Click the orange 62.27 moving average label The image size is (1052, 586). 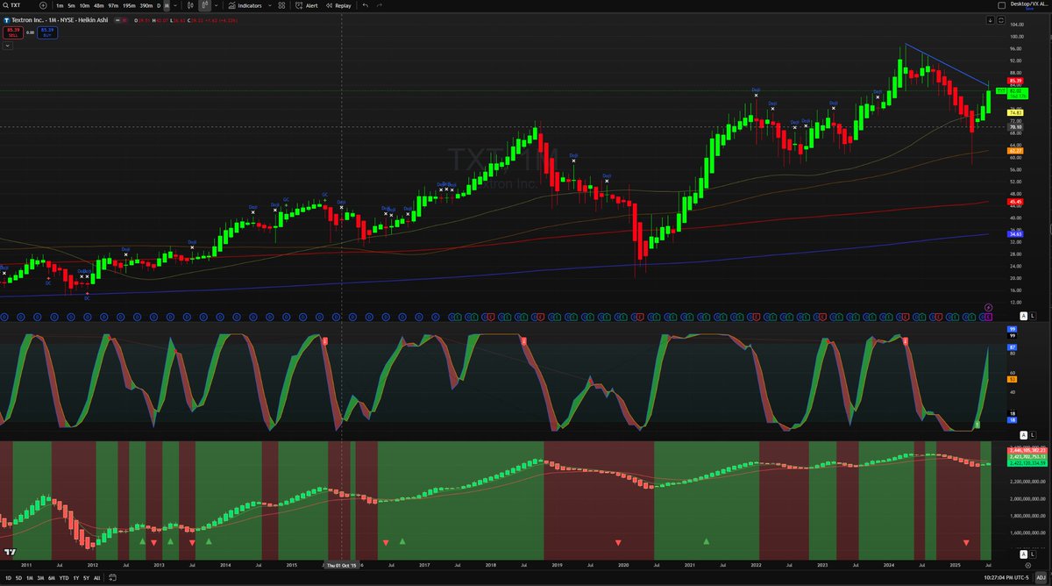1016,151
